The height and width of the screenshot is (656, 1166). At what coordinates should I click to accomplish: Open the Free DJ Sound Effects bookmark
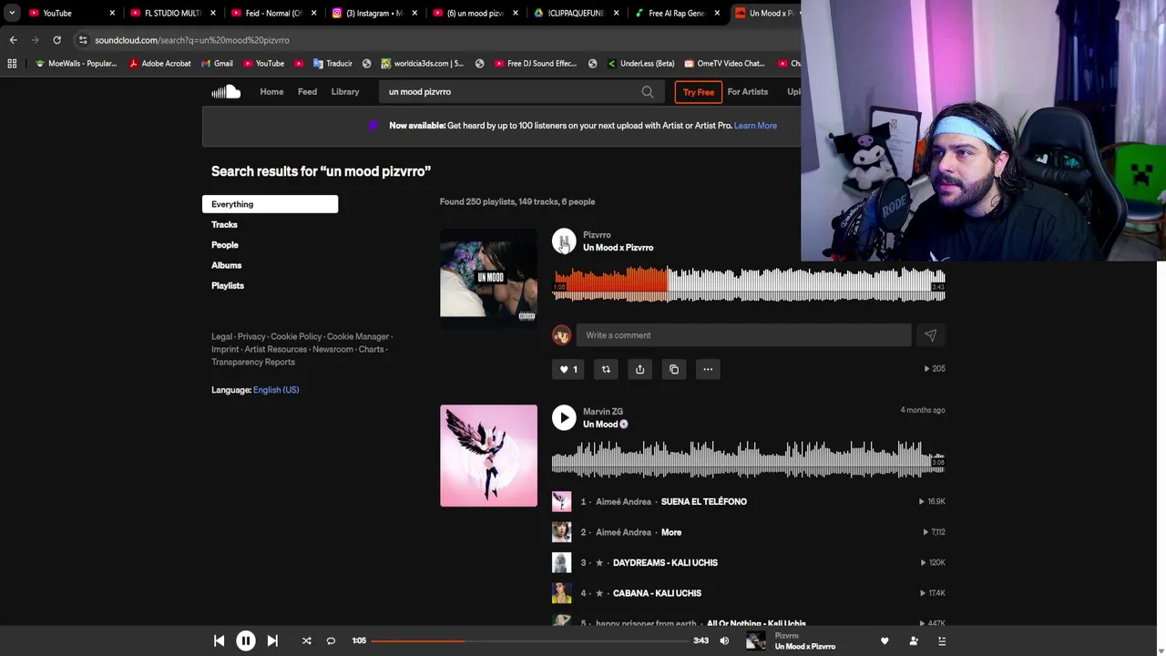tap(535, 63)
